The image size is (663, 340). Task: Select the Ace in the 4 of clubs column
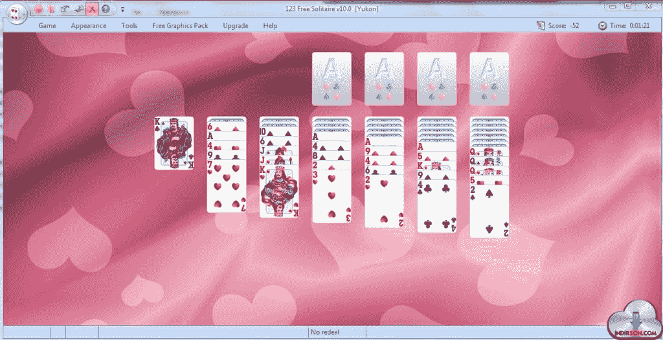coord(437,147)
